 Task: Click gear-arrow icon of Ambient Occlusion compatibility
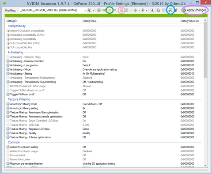pyautogui.click(x=8, y=31)
